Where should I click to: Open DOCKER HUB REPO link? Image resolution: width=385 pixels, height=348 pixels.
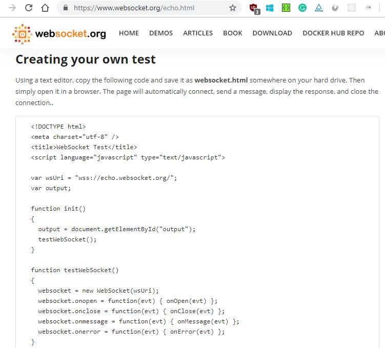333,33
